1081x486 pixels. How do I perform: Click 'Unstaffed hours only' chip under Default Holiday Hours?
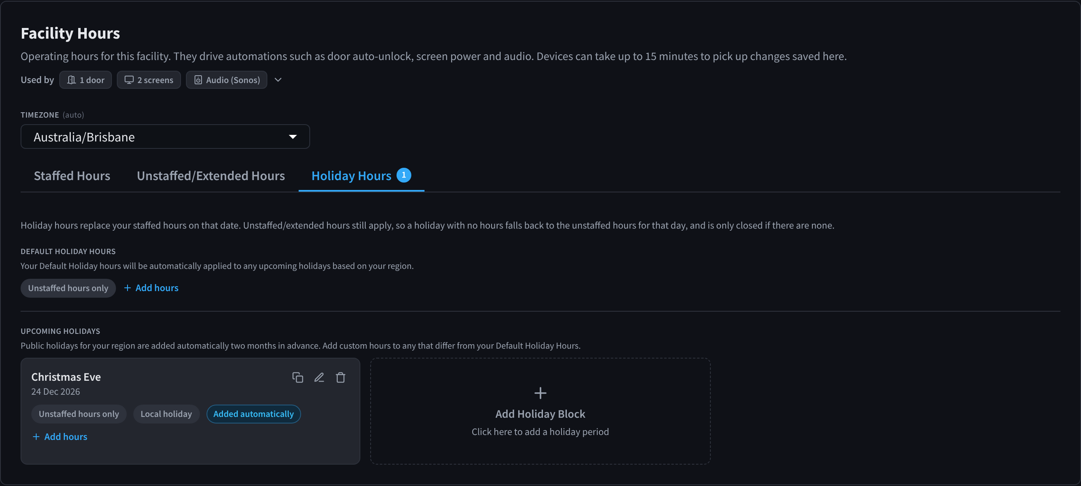68,288
